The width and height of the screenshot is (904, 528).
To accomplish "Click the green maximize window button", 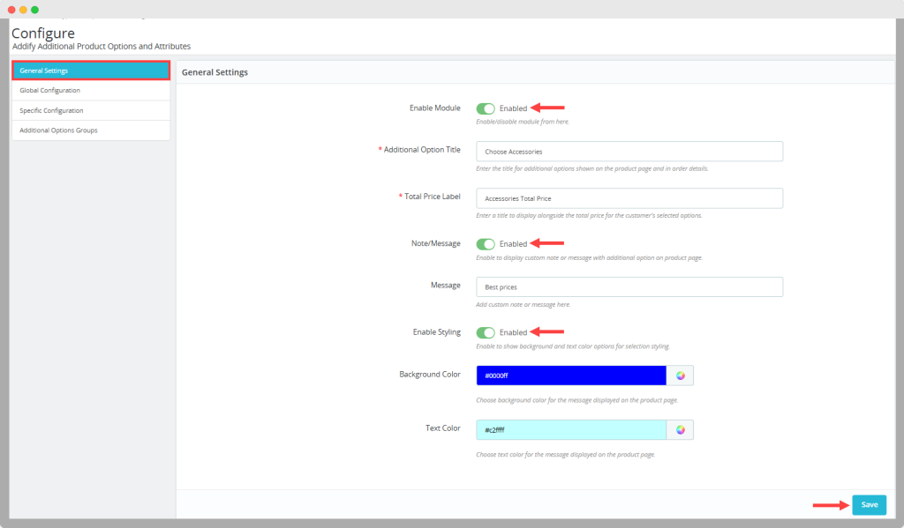I will [35, 10].
